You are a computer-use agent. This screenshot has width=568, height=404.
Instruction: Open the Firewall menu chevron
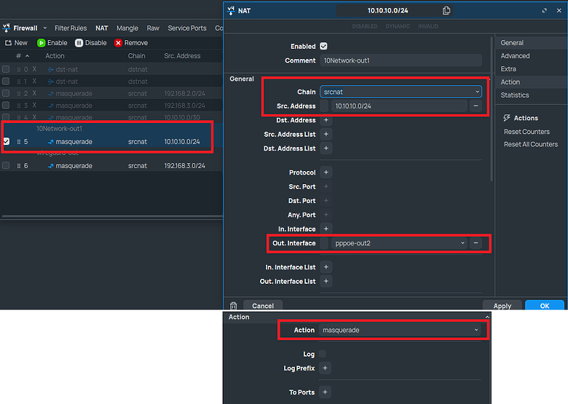coord(45,28)
